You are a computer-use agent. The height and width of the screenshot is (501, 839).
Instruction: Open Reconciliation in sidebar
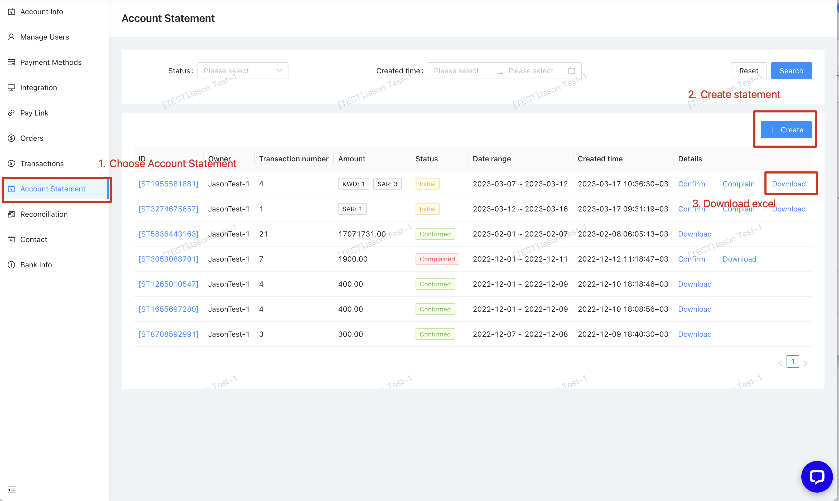point(44,214)
